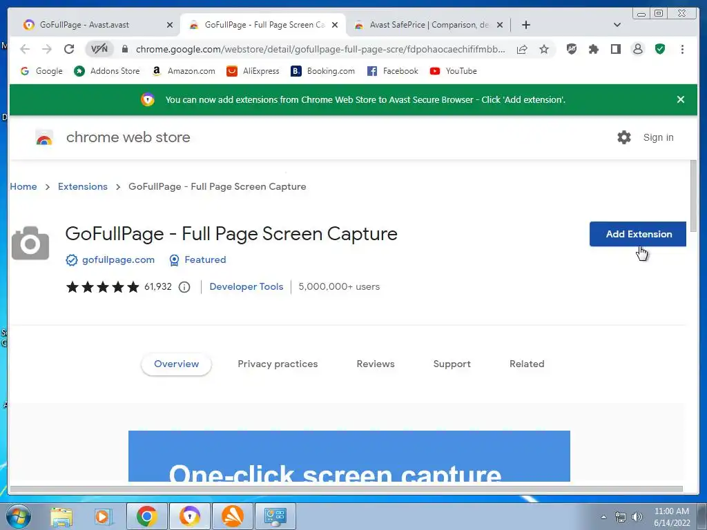Click the padlock site info icon

point(125,49)
